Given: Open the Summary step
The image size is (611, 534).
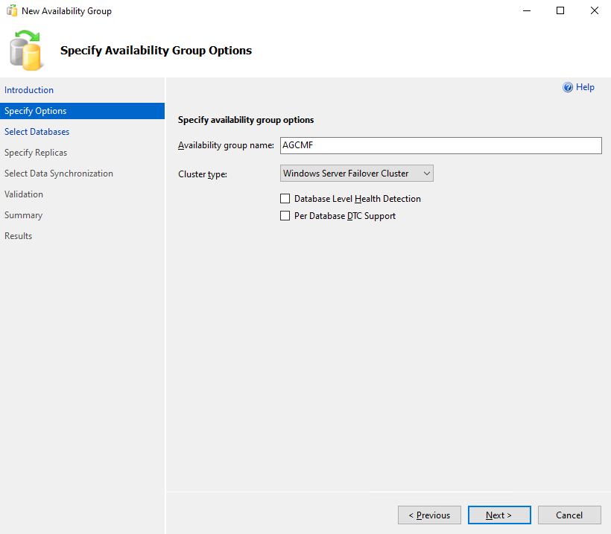Looking at the screenshot, I should coord(23,215).
